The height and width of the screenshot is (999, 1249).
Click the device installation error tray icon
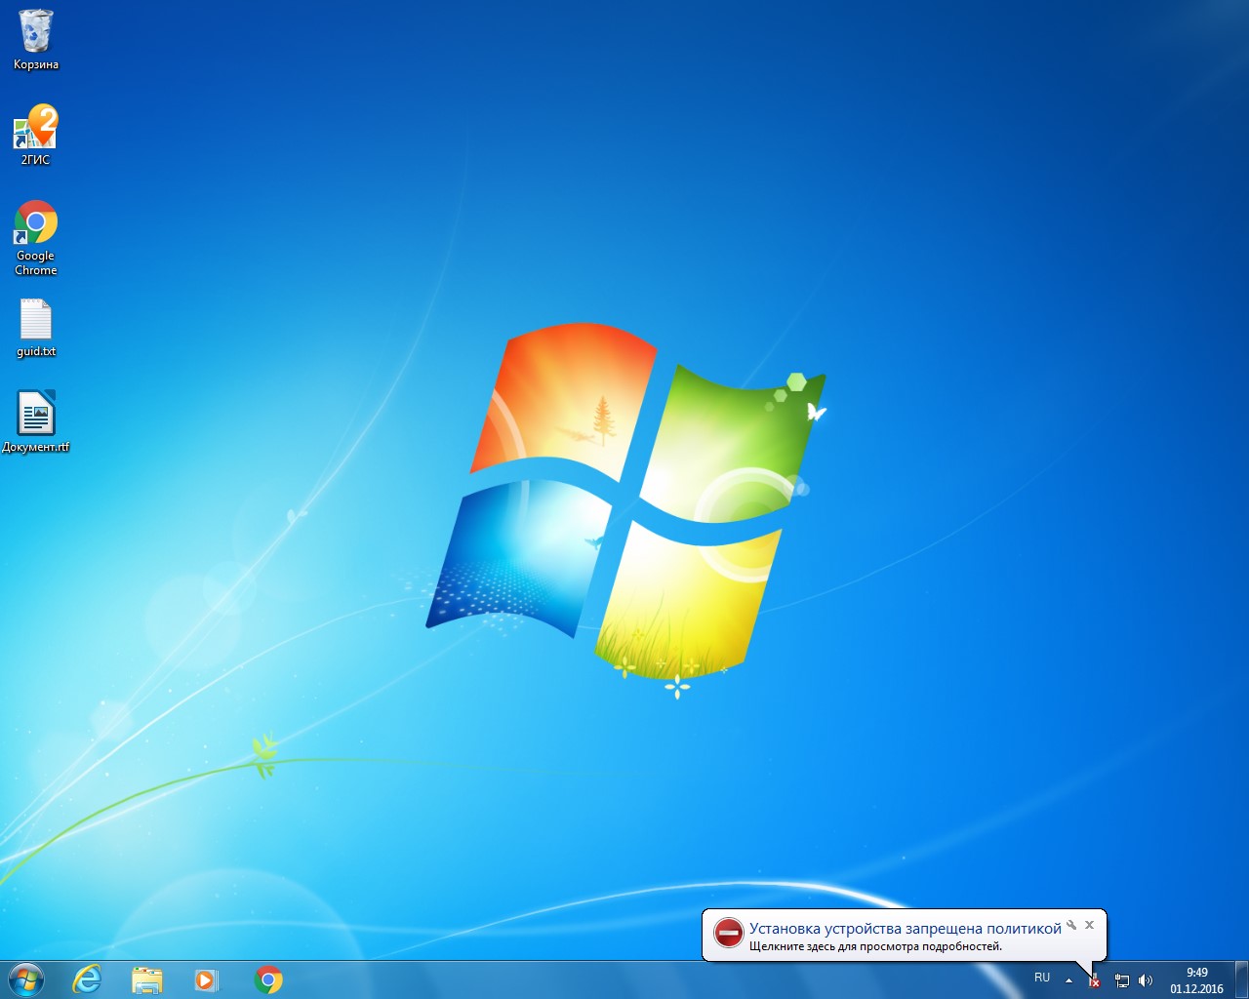(1094, 980)
